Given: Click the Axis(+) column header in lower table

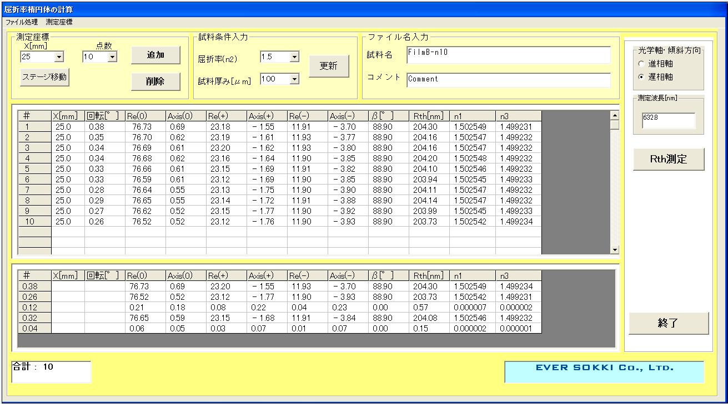Looking at the screenshot, I should pos(267,276).
